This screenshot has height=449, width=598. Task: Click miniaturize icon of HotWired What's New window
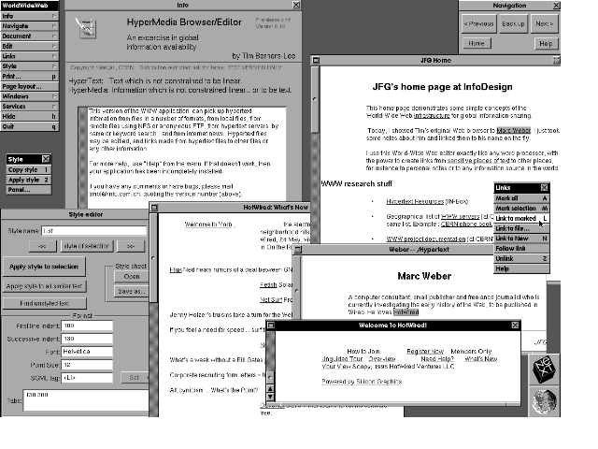[154, 208]
